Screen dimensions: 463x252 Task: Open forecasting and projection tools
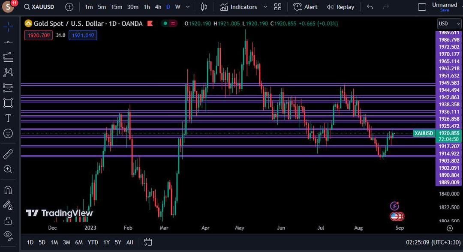(x=8, y=87)
